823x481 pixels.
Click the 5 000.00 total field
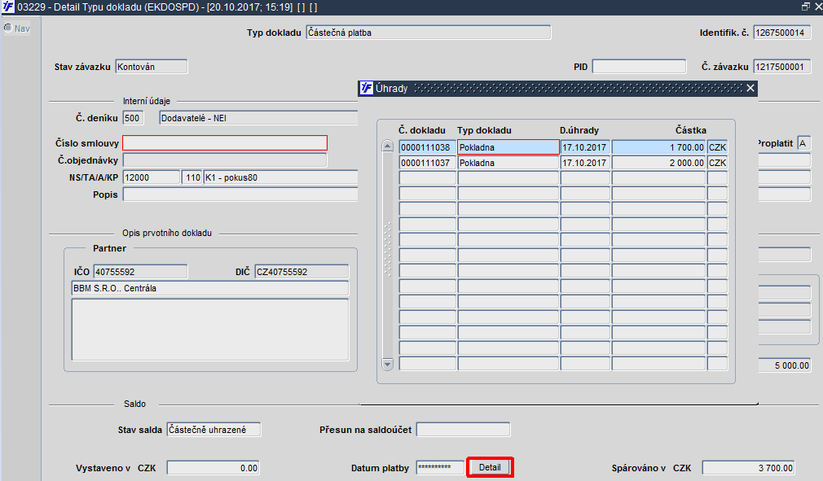[785, 365]
